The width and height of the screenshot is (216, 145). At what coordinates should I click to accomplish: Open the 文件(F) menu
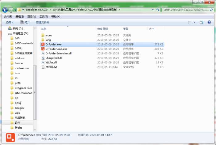pos(8,17)
